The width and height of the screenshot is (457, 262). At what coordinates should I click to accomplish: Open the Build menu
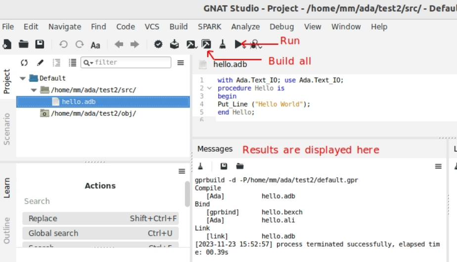point(179,27)
